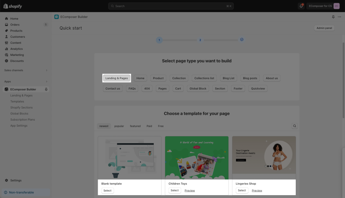This screenshot has width=345, height=198.
Task: Click the Admin panel button
Action: pyautogui.click(x=324, y=28)
